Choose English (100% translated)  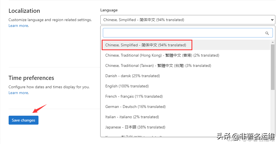point(186,86)
